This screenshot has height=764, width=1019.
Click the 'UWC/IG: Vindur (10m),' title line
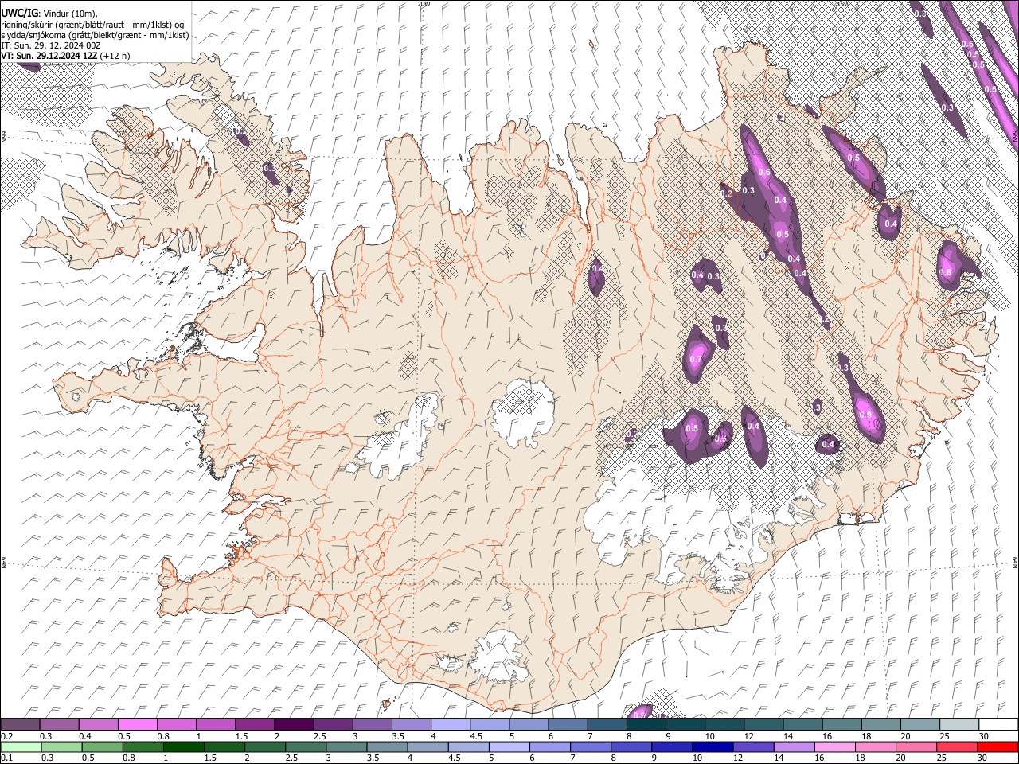pyautogui.click(x=49, y=14)
